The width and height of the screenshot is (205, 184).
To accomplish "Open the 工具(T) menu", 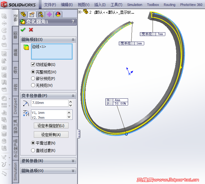I will (117, 5).
